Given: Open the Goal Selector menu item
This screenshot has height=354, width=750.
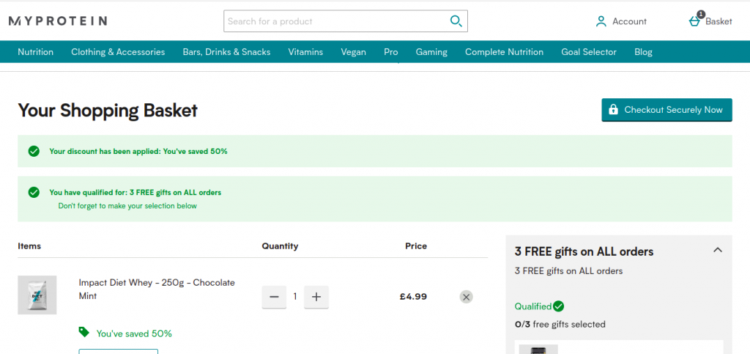Looking at the screenshot, I should [589, 52].
